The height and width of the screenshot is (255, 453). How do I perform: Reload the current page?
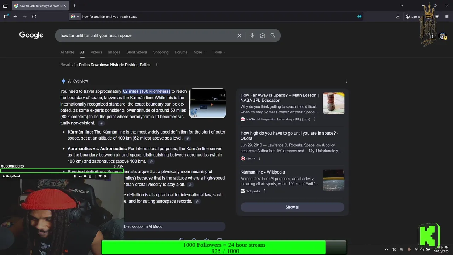coord(34,16)
